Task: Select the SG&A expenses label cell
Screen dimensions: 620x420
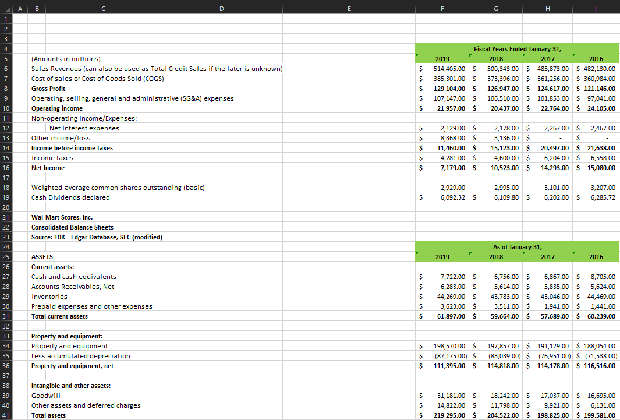Action: point(133,98)
